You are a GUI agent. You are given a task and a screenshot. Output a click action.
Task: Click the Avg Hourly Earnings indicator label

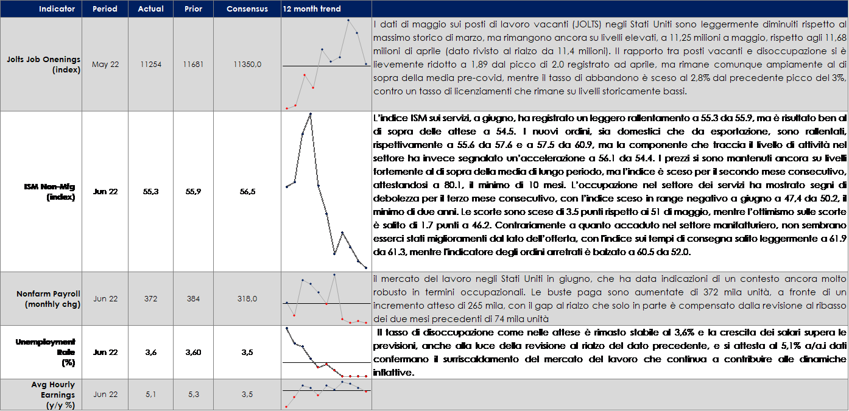[x=53, y=395]
